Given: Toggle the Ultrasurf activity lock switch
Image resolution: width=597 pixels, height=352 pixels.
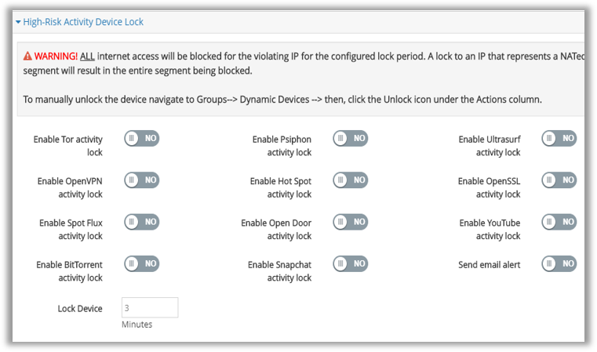Looking at the screenshot, I should point(559,138).
